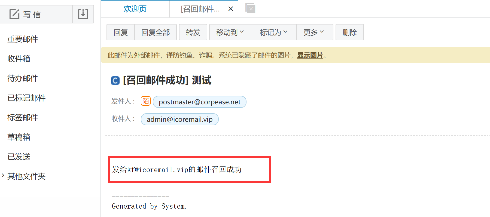
Task: Click the 回复全部 button
Action: 156,32
